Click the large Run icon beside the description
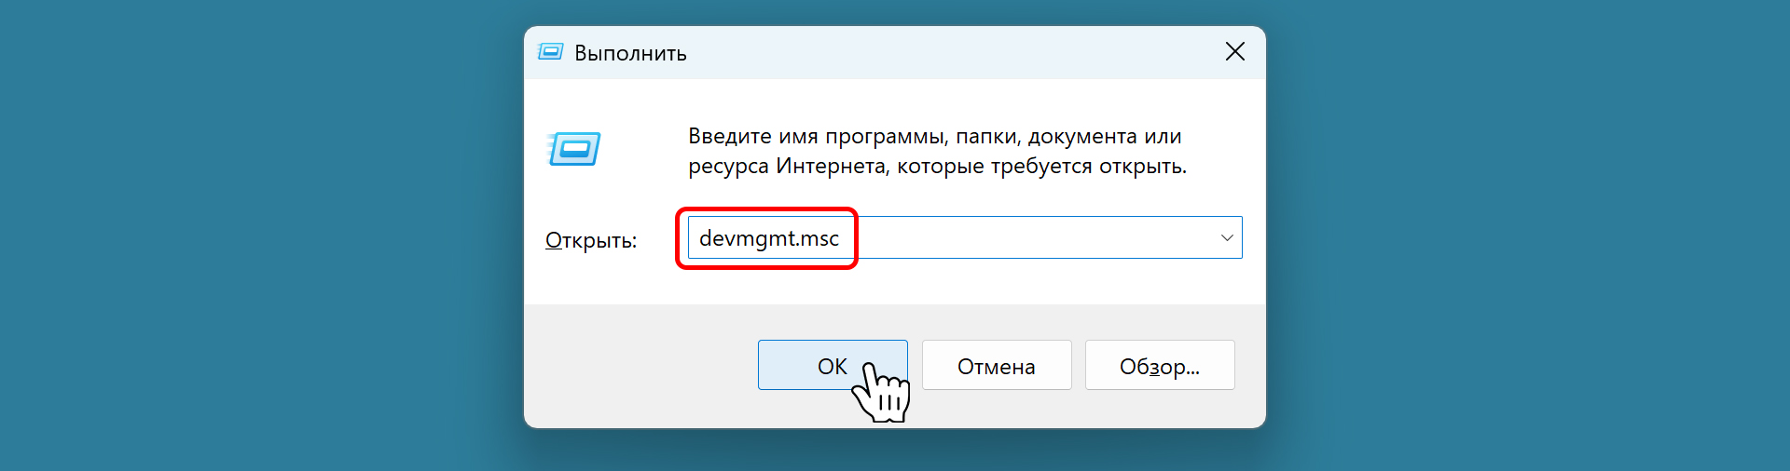Image resolution: width=1790 pixels, height=471 pixels. (x=573, y=149)
